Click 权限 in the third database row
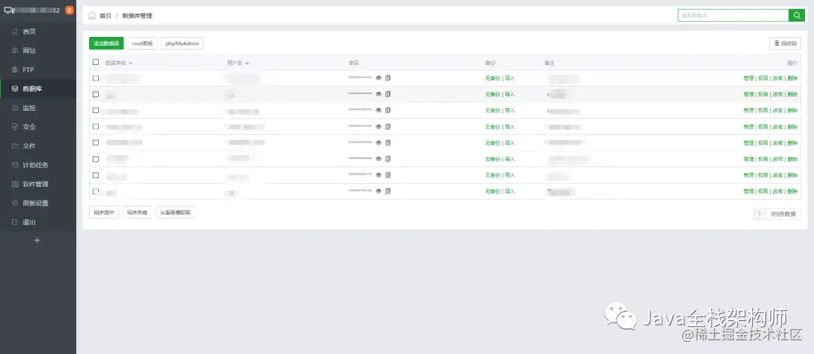The width and height of the screenshot is (814, 354). pyautogui.click(x=763, y=111)
